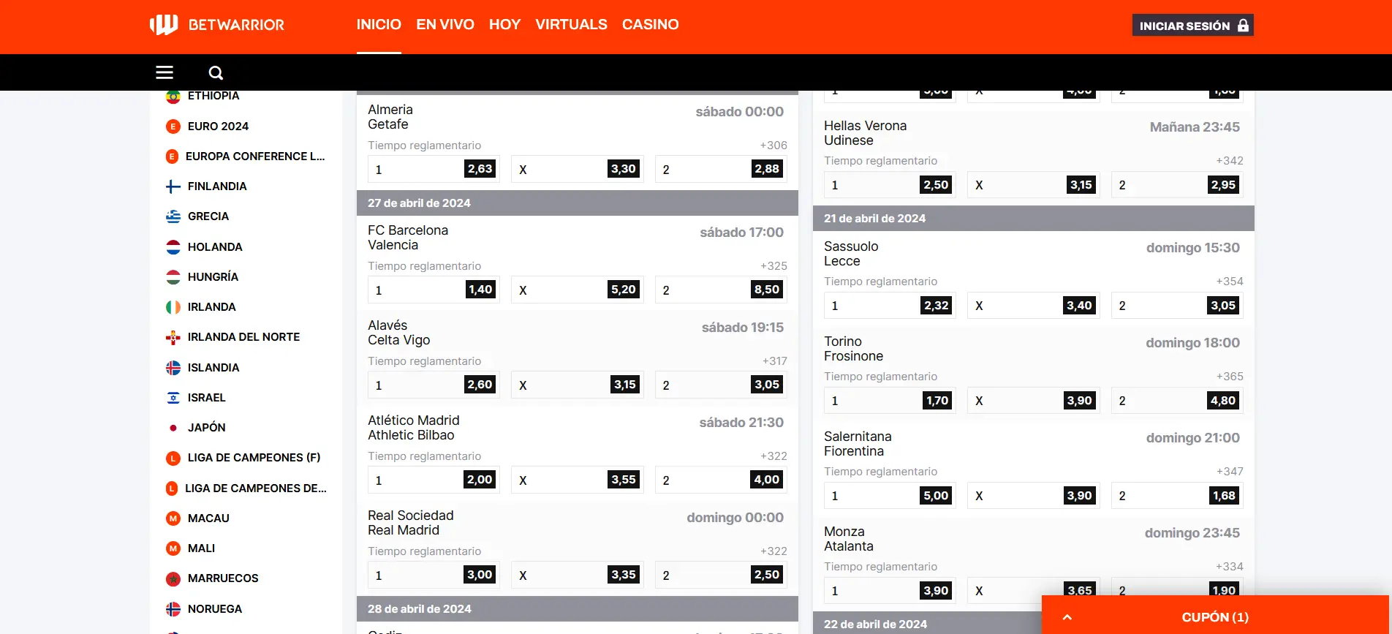Open the Salernitana vs Fiorentina match
Viewport: 1392px width, 634px height.
point(858,444)
